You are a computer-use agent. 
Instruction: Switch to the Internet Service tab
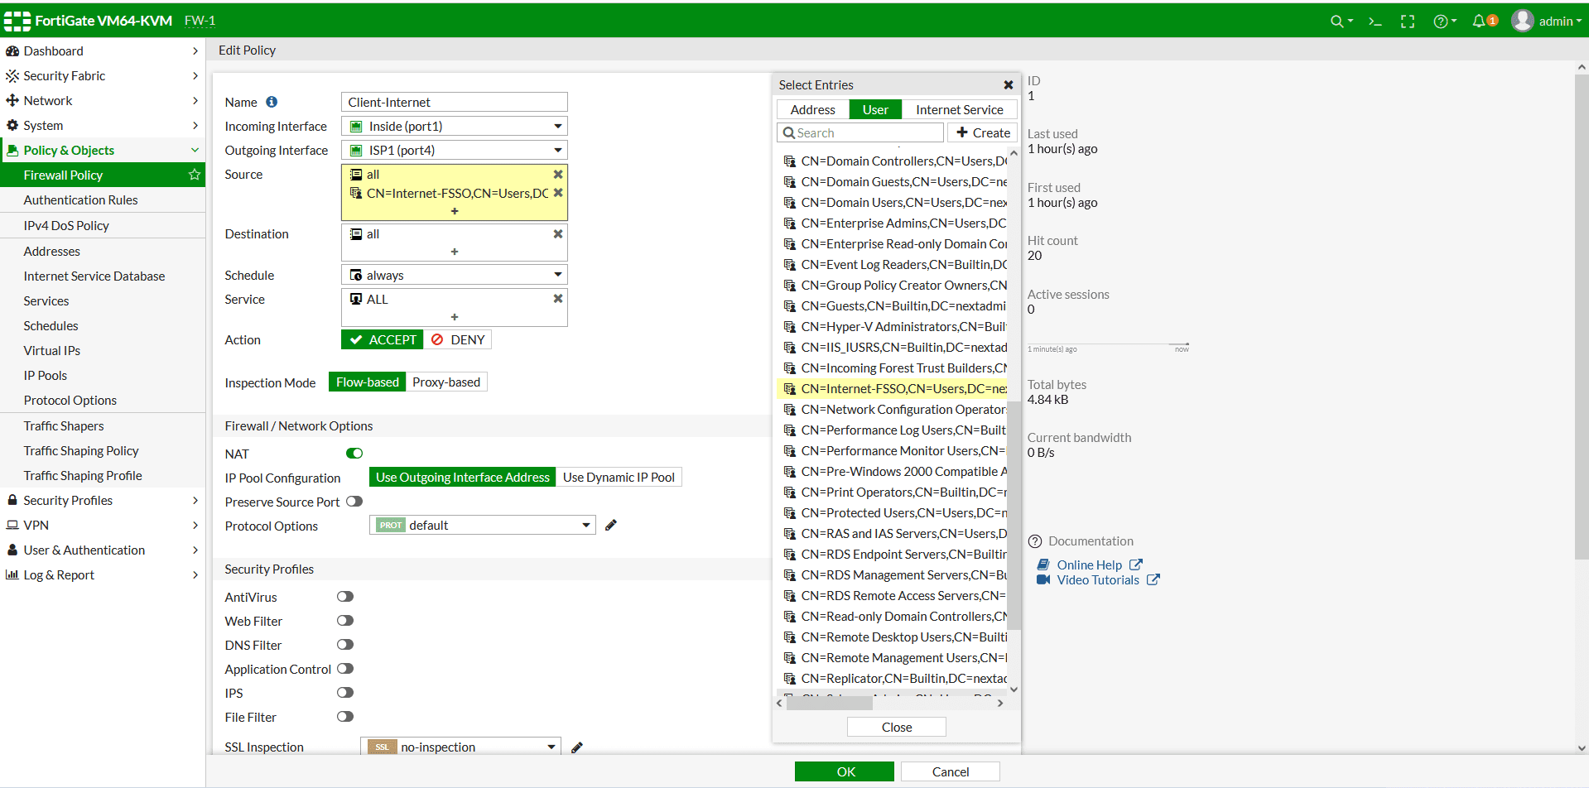point(959,109)
